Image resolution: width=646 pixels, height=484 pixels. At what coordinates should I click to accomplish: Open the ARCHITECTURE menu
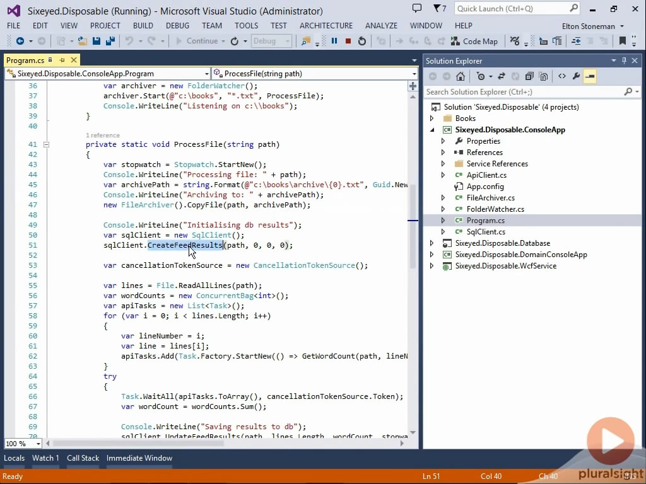(326, 26)
